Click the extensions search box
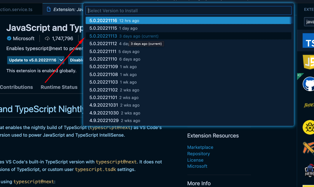 [309, 22]
